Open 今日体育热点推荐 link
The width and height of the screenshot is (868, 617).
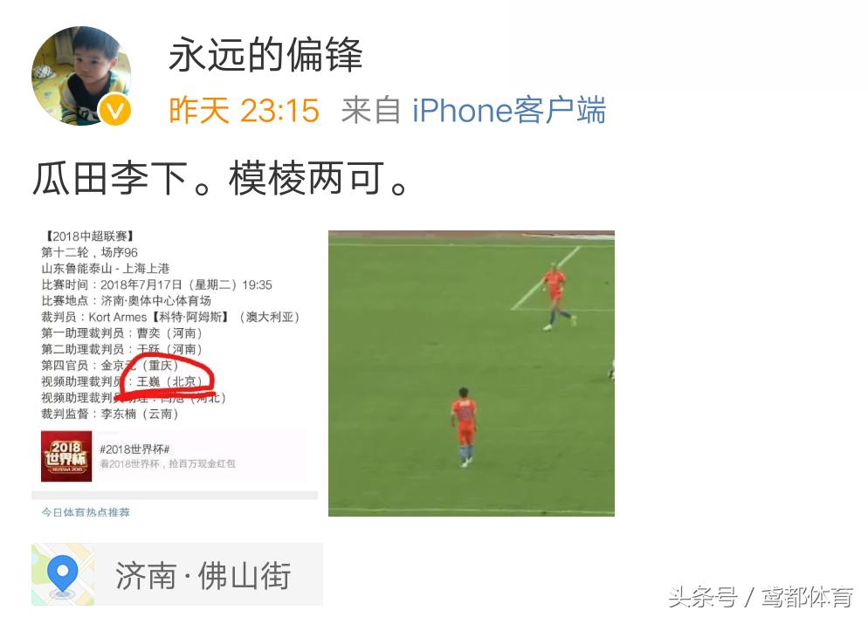click(86, 512)
